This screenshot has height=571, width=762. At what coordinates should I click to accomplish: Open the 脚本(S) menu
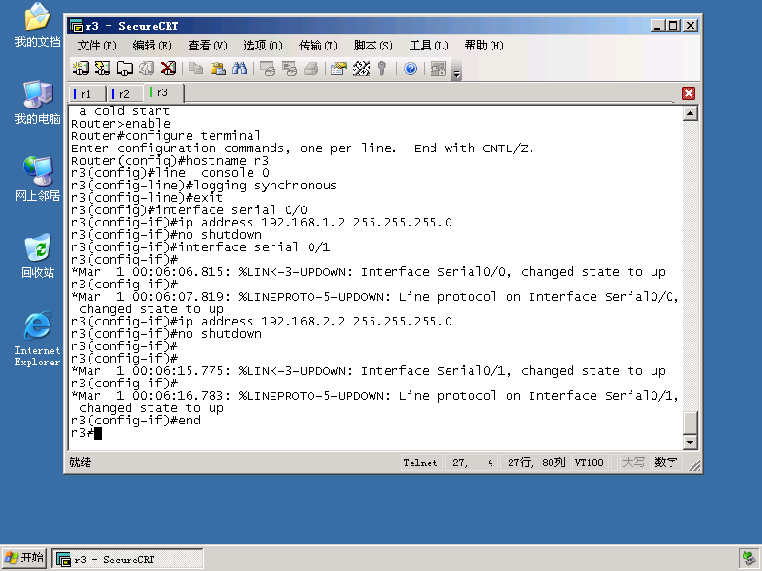[x=373, y=46]
